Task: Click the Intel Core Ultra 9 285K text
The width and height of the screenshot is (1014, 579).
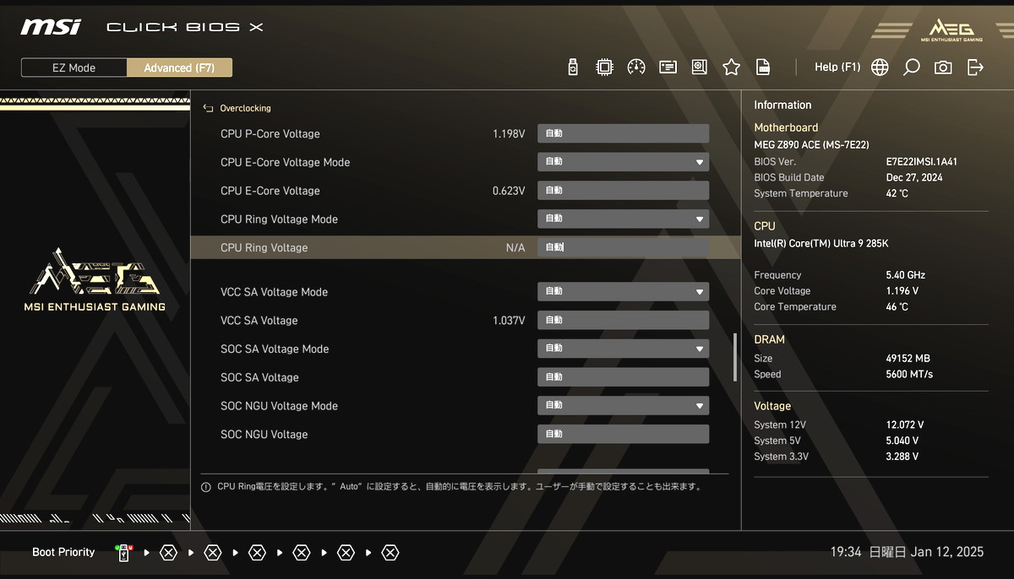Action: point(821,244)
